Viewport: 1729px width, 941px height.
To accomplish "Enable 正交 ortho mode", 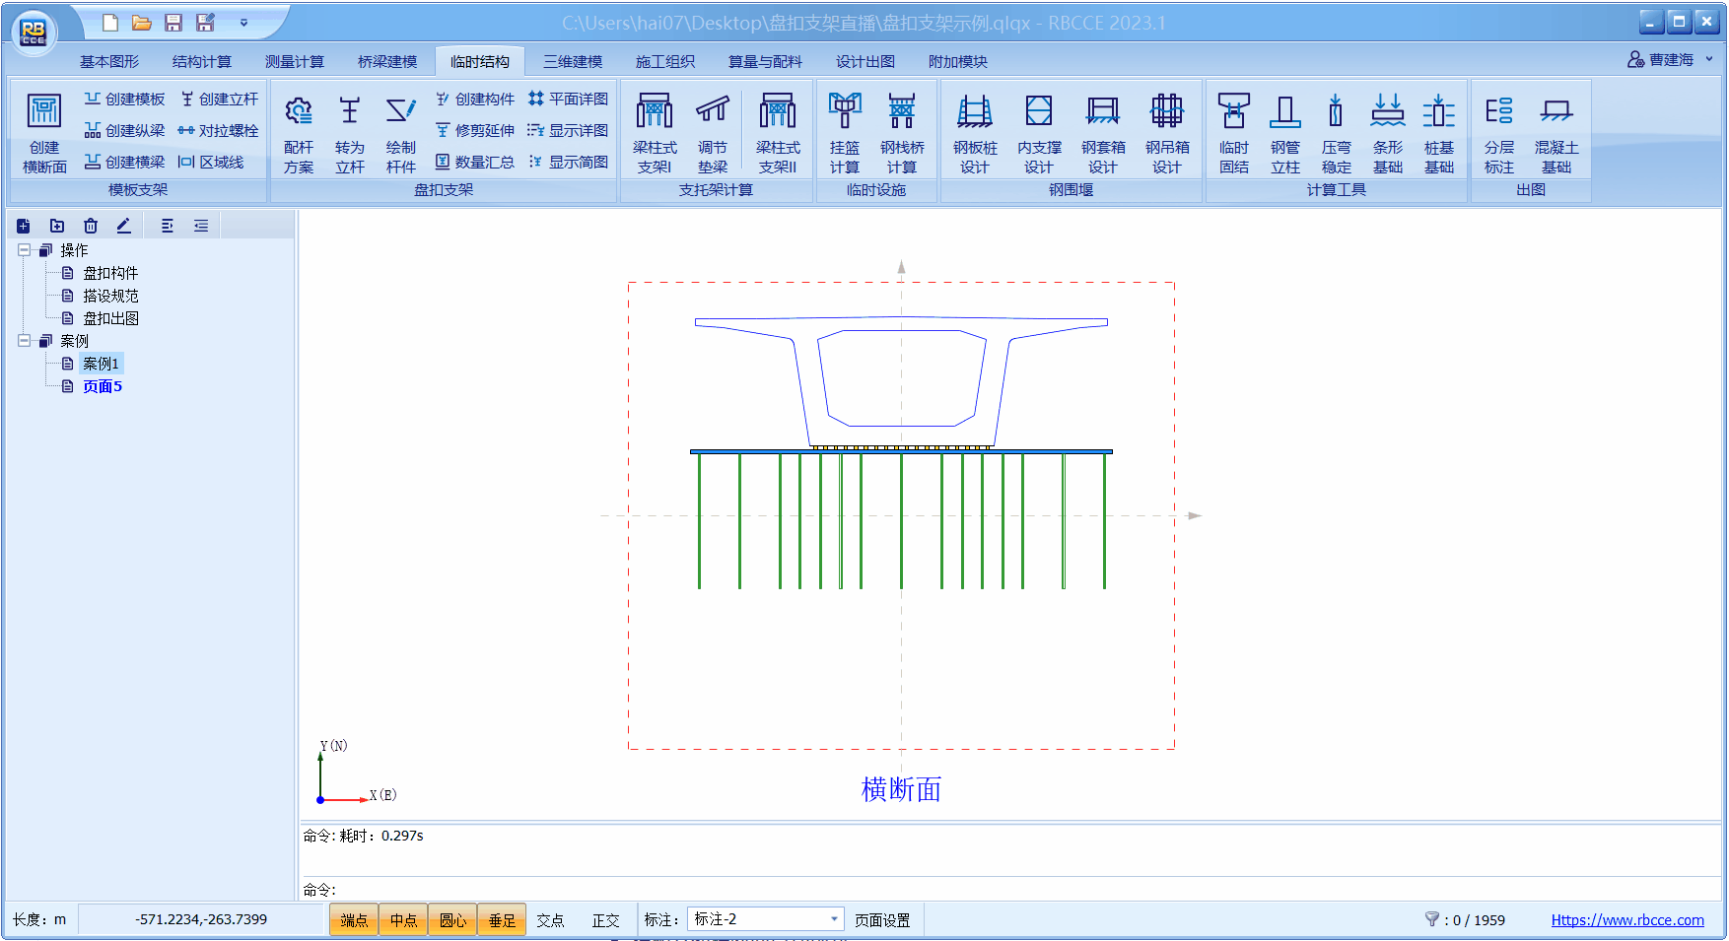I will [605, 920].
